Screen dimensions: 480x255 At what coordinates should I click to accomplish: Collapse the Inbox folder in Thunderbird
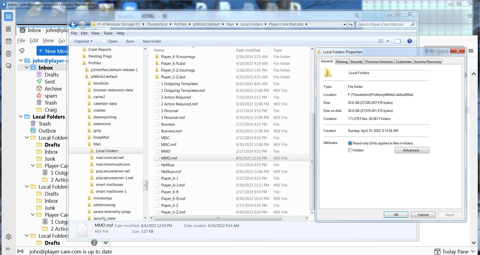(27, 68)
